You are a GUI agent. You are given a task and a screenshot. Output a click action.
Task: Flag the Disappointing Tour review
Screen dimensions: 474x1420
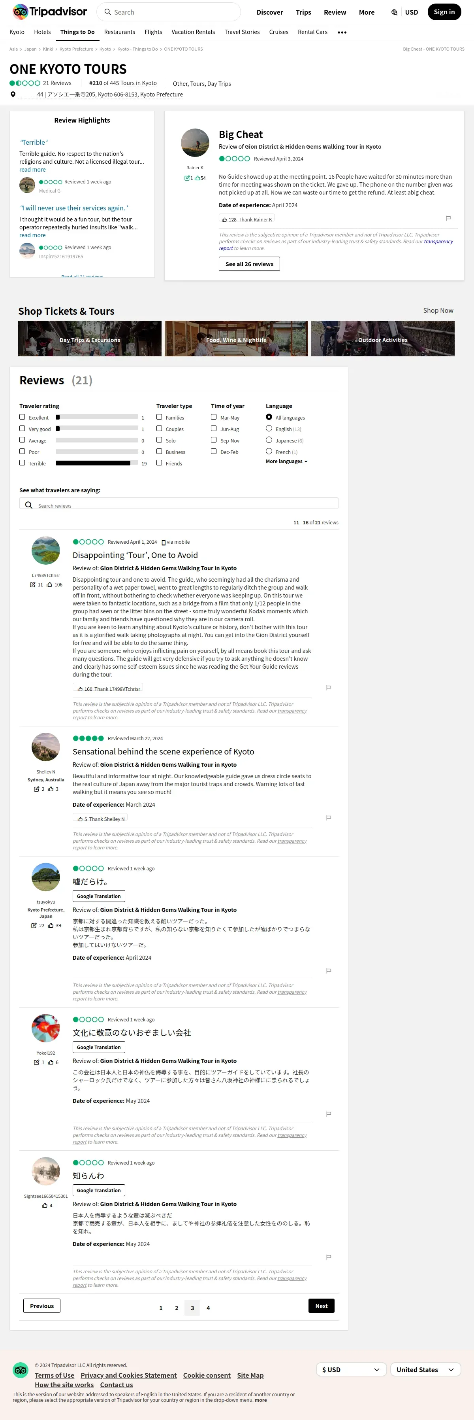tap(329, 687)
